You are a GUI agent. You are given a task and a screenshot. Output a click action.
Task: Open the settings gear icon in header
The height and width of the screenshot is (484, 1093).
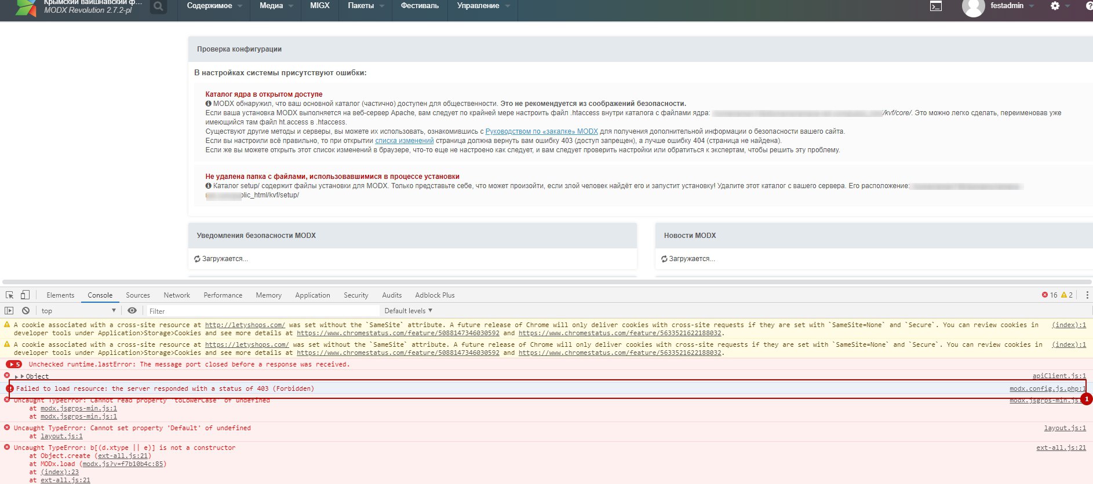tap(1055, 6)
